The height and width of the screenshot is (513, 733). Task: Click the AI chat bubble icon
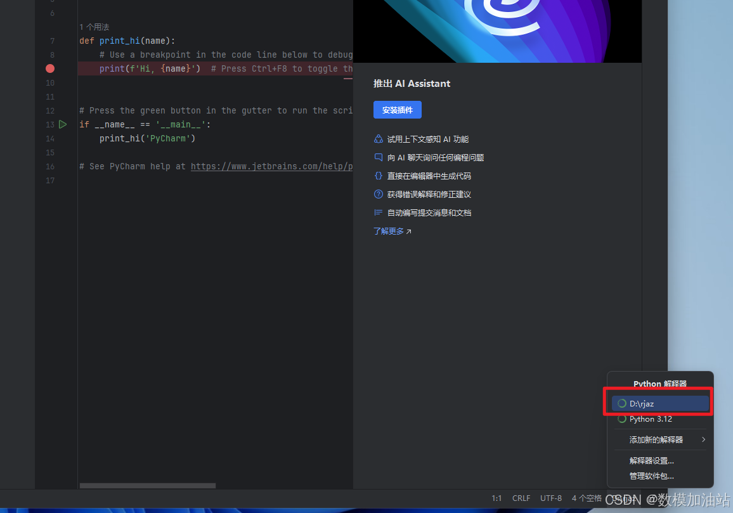click(379, 157)
